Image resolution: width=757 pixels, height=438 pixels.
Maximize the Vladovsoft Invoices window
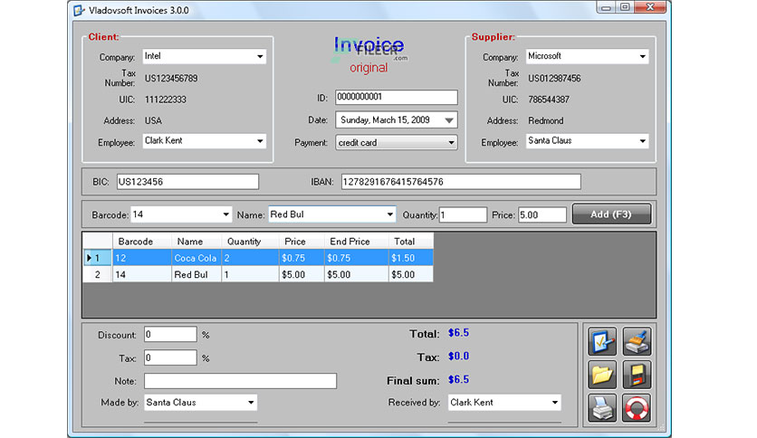pos(625,7)
